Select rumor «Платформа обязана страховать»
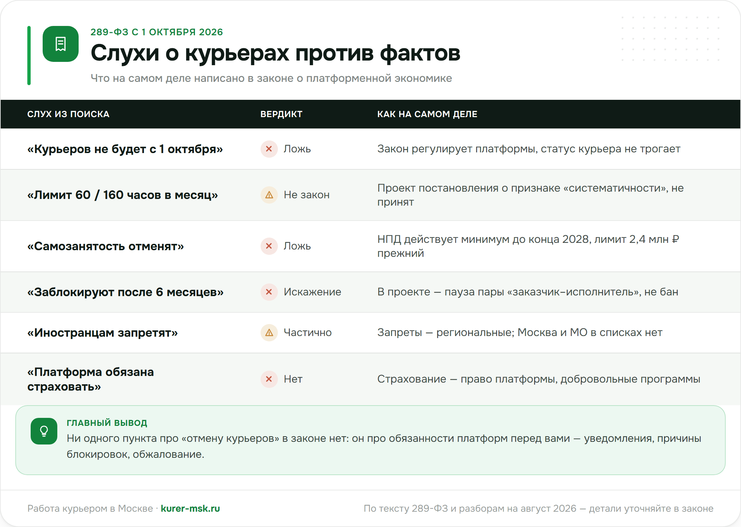741x527 pixels. tap(91, 379)
